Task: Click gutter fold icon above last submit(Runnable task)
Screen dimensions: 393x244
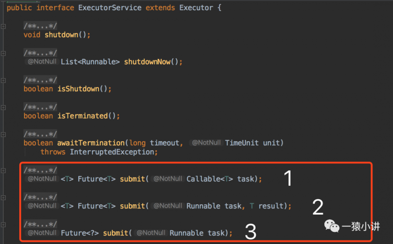Action: (x=3, y=224)
